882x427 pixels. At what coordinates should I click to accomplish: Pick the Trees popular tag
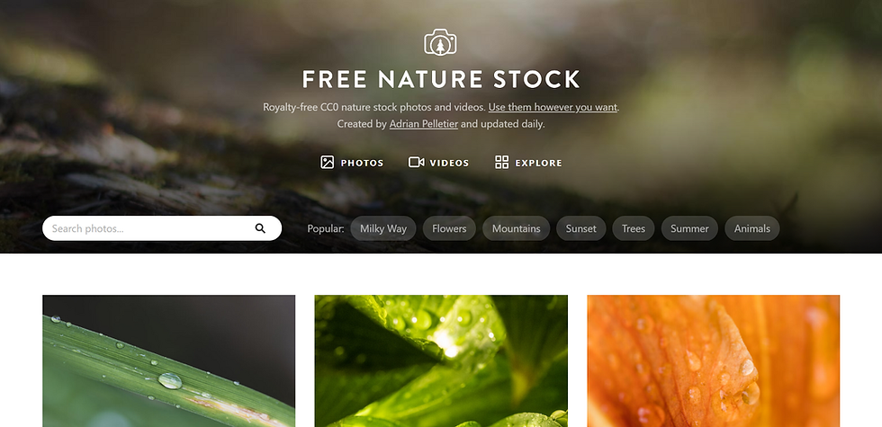[634, 228]
